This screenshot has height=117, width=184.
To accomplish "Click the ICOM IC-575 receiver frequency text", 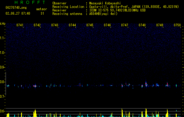I will 117,10.
